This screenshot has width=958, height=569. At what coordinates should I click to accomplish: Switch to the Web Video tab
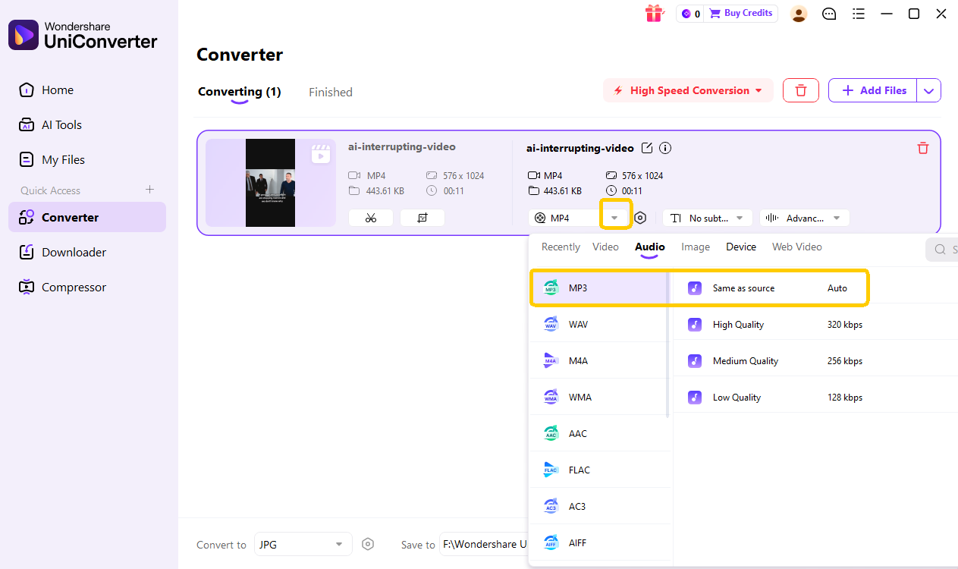coord(797,247)
